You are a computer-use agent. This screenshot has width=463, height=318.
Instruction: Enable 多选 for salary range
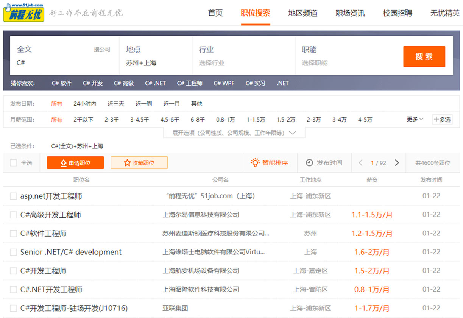pos(442,120)
